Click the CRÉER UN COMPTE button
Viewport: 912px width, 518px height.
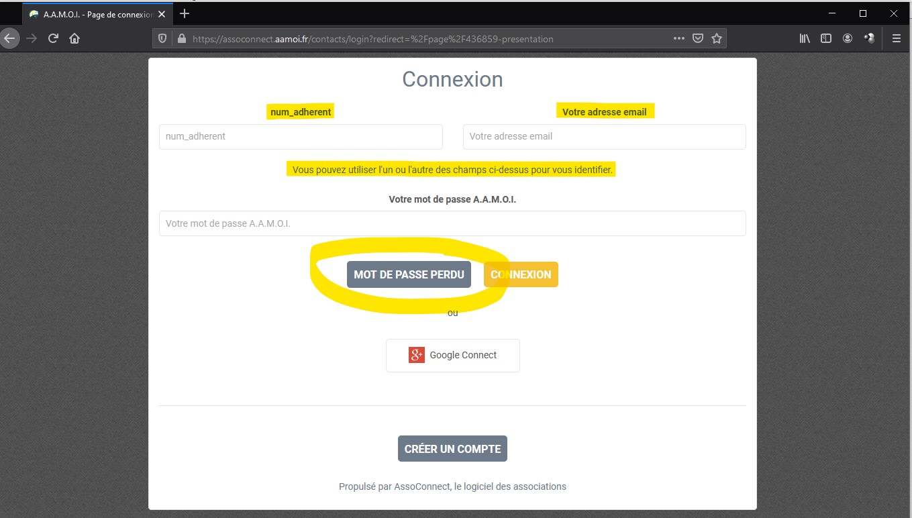(x=452, y=449)
